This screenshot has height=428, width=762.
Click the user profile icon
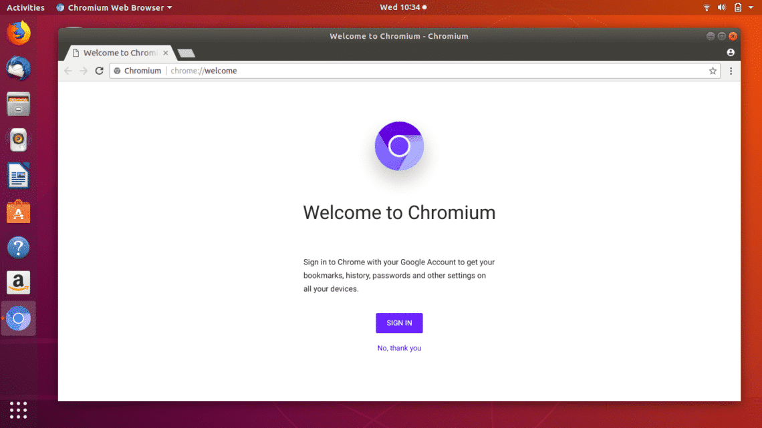731,53
